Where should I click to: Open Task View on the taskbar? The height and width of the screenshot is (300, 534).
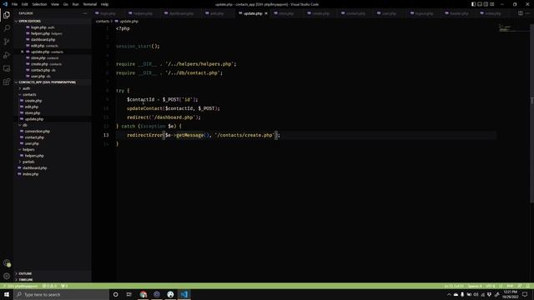[x=129, y=294]
